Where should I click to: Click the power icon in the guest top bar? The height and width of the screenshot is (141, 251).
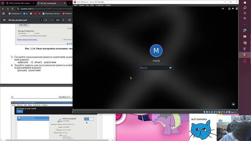tap(236, 9)
